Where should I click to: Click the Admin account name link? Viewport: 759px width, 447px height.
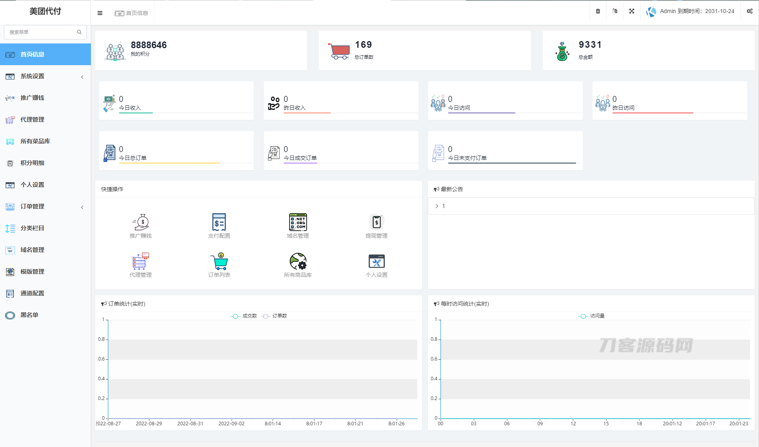[668, 11]
